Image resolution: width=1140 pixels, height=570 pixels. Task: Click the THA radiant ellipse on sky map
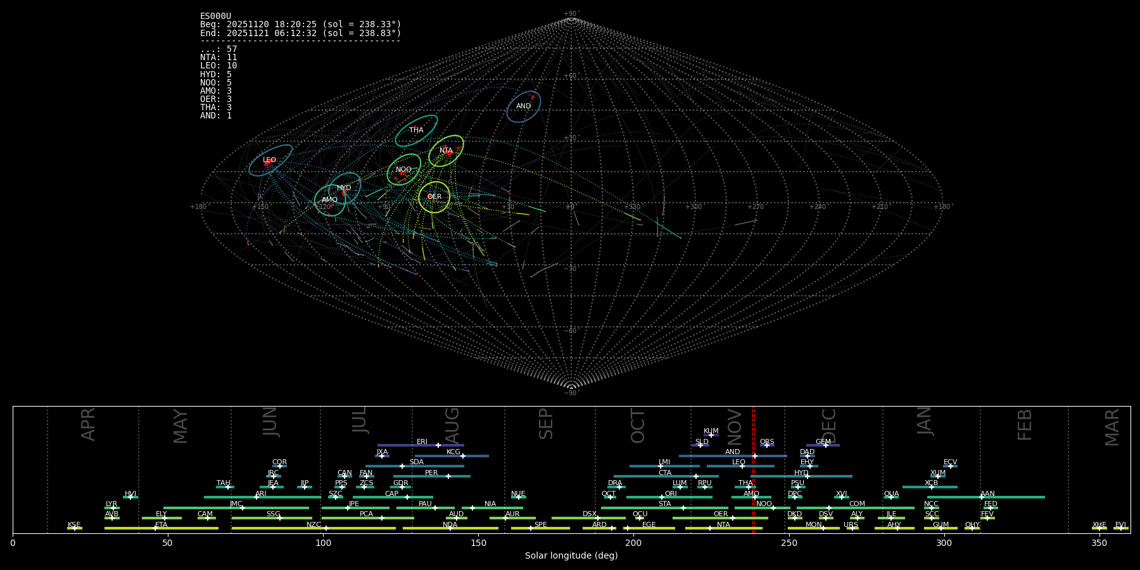[x=416, y=130]
